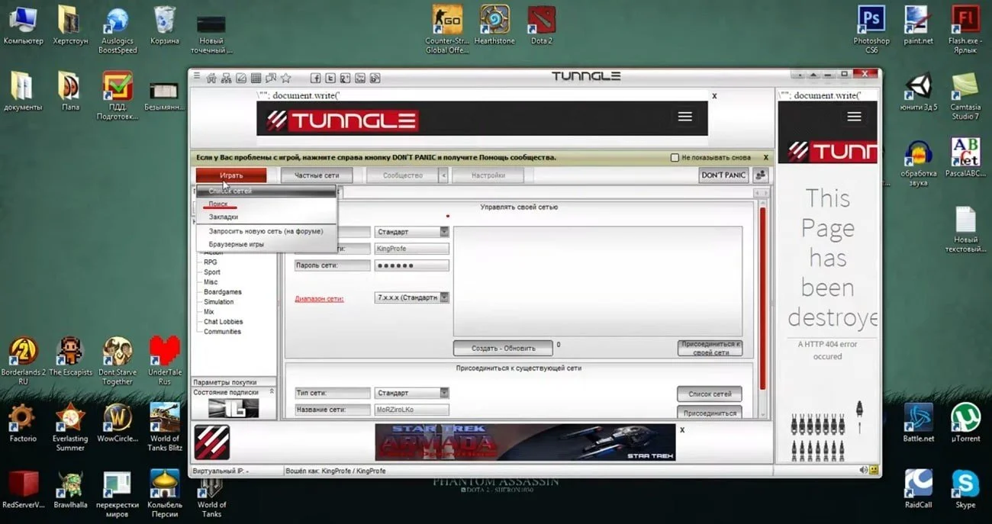The width and height of the screenshot is (992, 524).
Task: Click the star favorites icon
Action: (285, 78)
